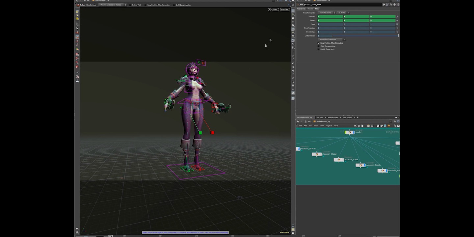The height and width of the screenshot is (237, 474).
Task: Switch to the Render tab
Action: (x=310, y=9)
